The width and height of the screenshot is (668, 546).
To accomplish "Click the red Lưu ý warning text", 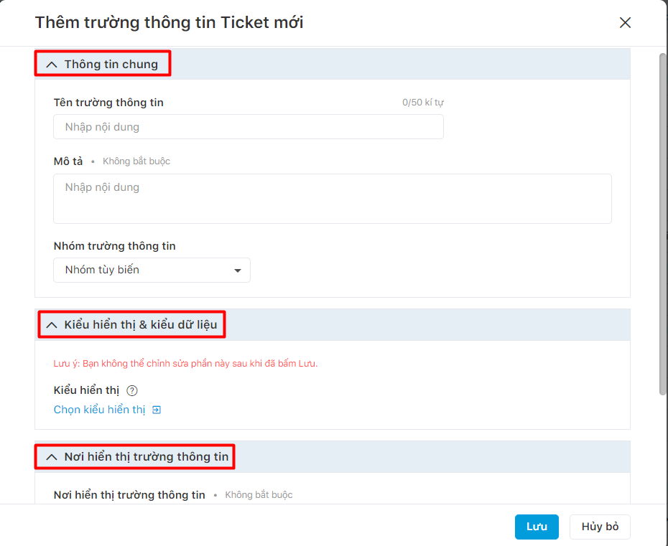I will [185, 364].
